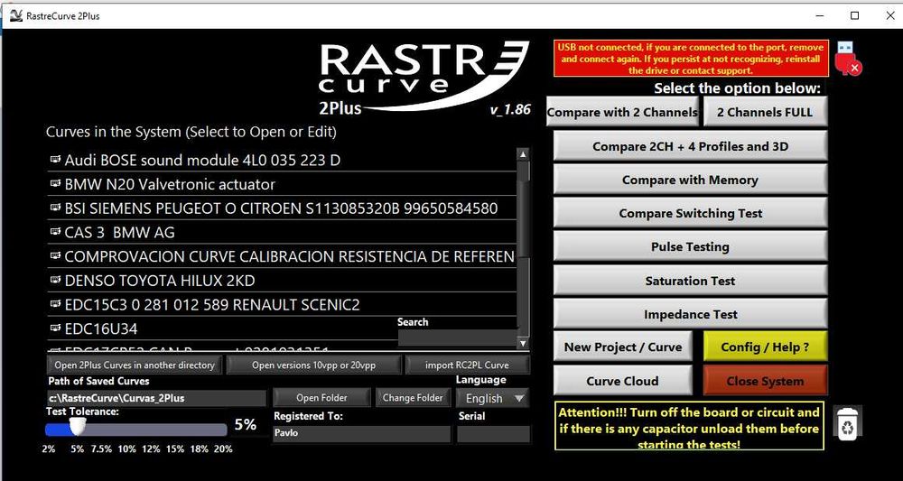Click the import RC2PL Curve button
This screenshot has width=903, height=481.
coord(467,365)
